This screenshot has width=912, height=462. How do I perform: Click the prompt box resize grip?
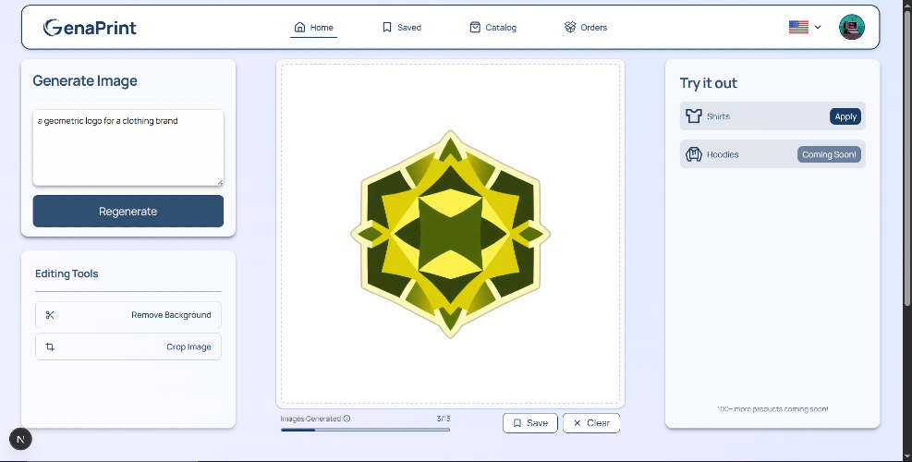pos(220,182)
